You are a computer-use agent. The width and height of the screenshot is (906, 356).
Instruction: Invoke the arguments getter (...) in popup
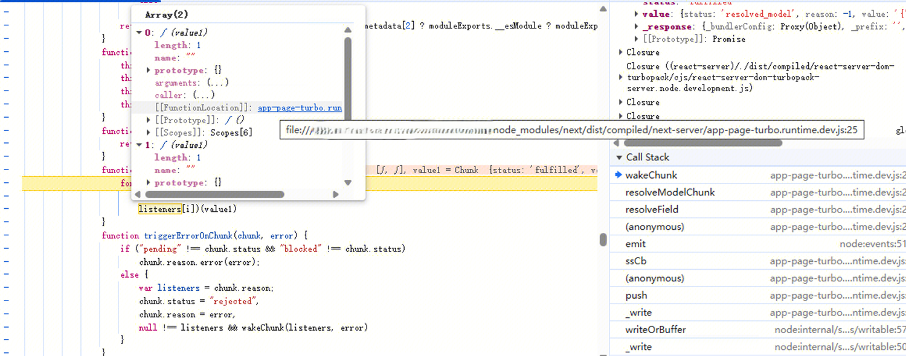(x=216, y=83)
